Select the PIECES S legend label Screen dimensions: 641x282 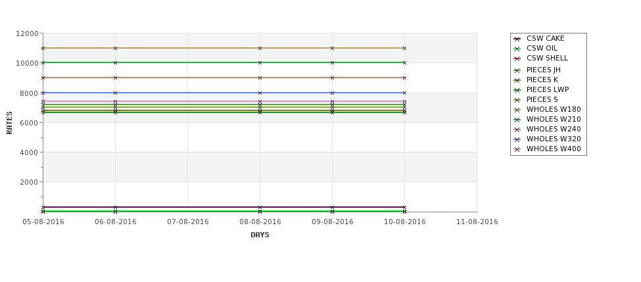542,99
